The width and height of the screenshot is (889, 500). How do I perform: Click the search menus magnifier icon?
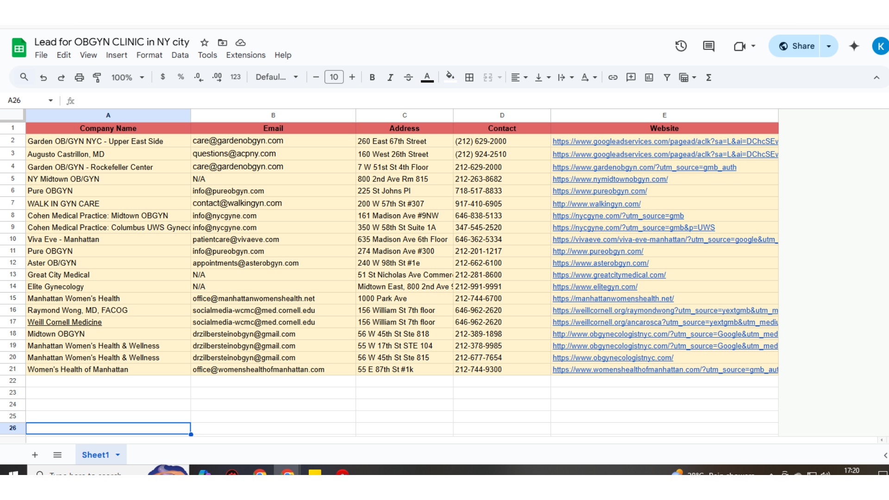pyautogui.click(x=24, y=77)
